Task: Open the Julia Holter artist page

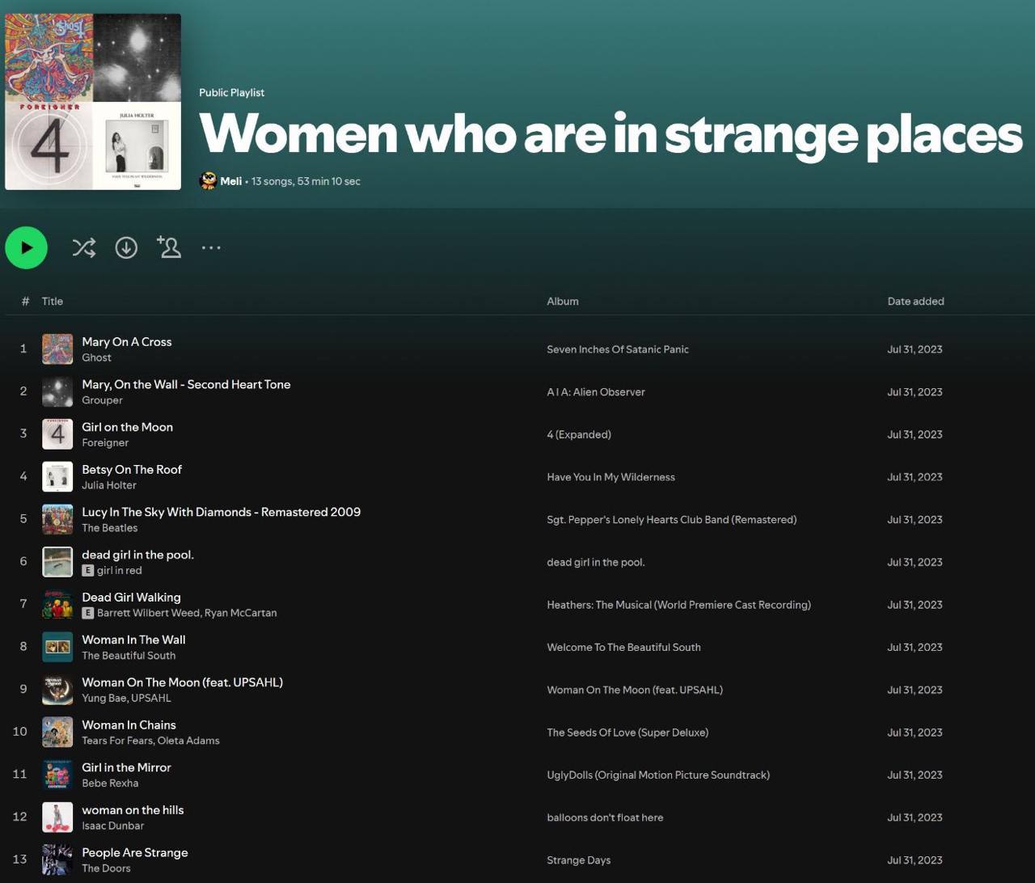Action: pos(109,485)
